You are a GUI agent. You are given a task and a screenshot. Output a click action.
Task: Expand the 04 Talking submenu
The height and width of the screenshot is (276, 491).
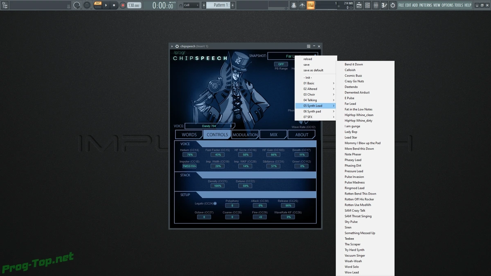click(x=316, y=100)
